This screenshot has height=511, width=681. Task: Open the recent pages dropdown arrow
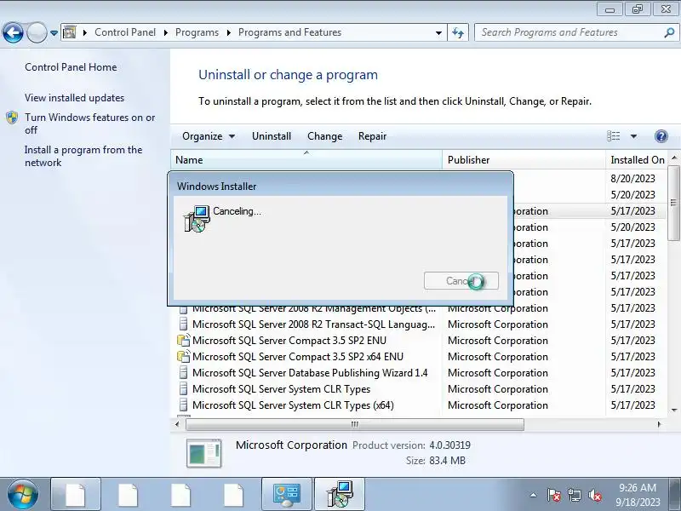click(54, 32)
